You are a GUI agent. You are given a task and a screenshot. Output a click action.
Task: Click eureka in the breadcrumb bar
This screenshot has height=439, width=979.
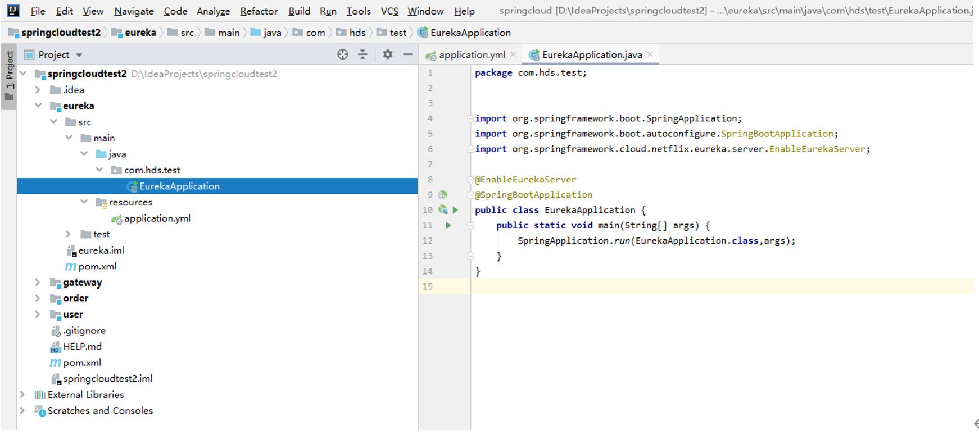pyautogui.click(x=140, y=33)
